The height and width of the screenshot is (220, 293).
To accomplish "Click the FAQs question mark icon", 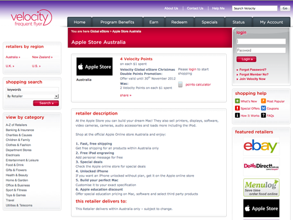I will [264, 115].
